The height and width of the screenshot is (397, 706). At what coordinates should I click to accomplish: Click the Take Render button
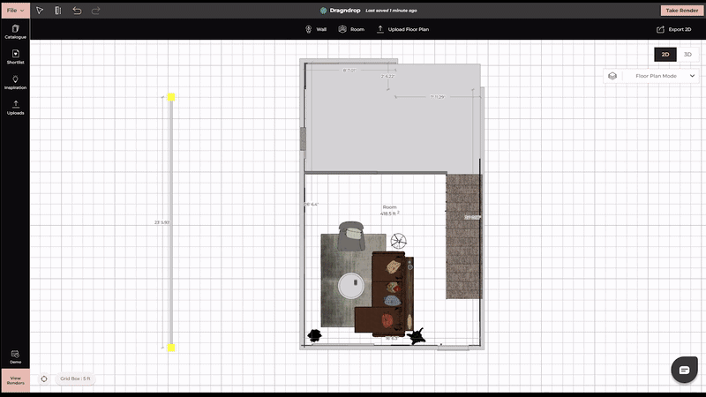click(x=681, y=11)
